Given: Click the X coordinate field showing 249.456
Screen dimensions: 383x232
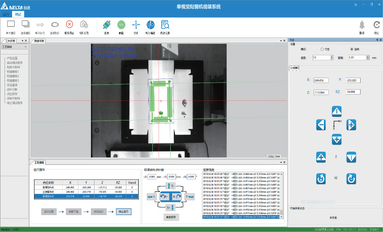Looking at the screenshot, I should (321, 80).
